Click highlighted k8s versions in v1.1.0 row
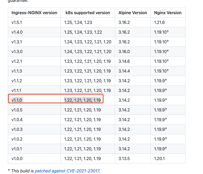Viewport: 203px width, 174px height. click(x=88, y=100)
